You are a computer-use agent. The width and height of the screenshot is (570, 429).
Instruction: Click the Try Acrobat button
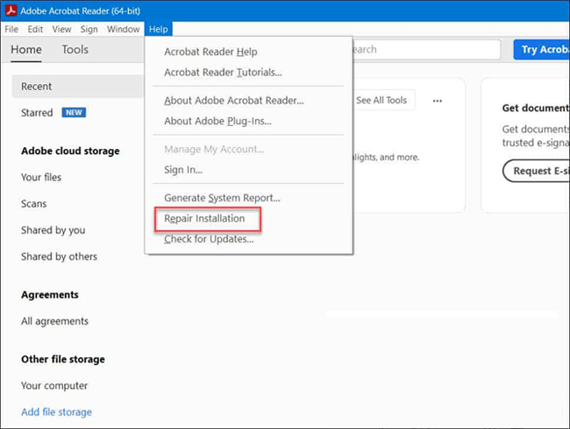point(541,50)
